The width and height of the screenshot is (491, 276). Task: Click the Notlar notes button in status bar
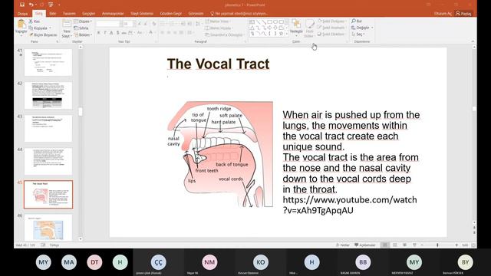[x=343, y=245]
